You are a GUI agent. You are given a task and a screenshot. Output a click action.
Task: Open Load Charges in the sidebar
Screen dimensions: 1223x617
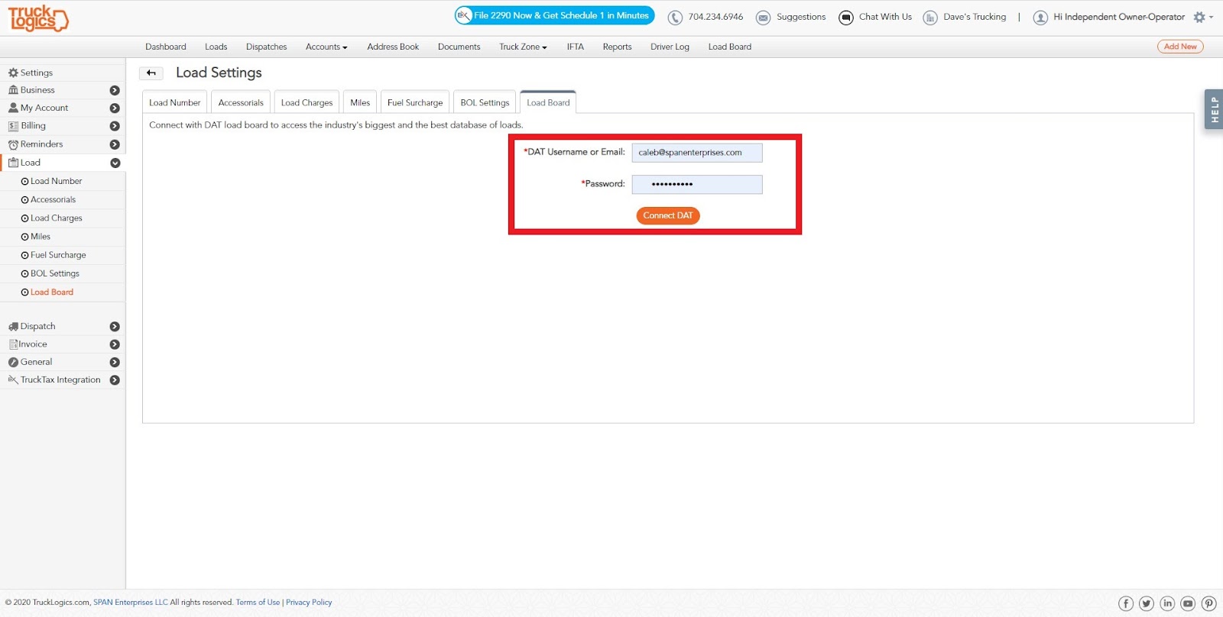[51, 218]
